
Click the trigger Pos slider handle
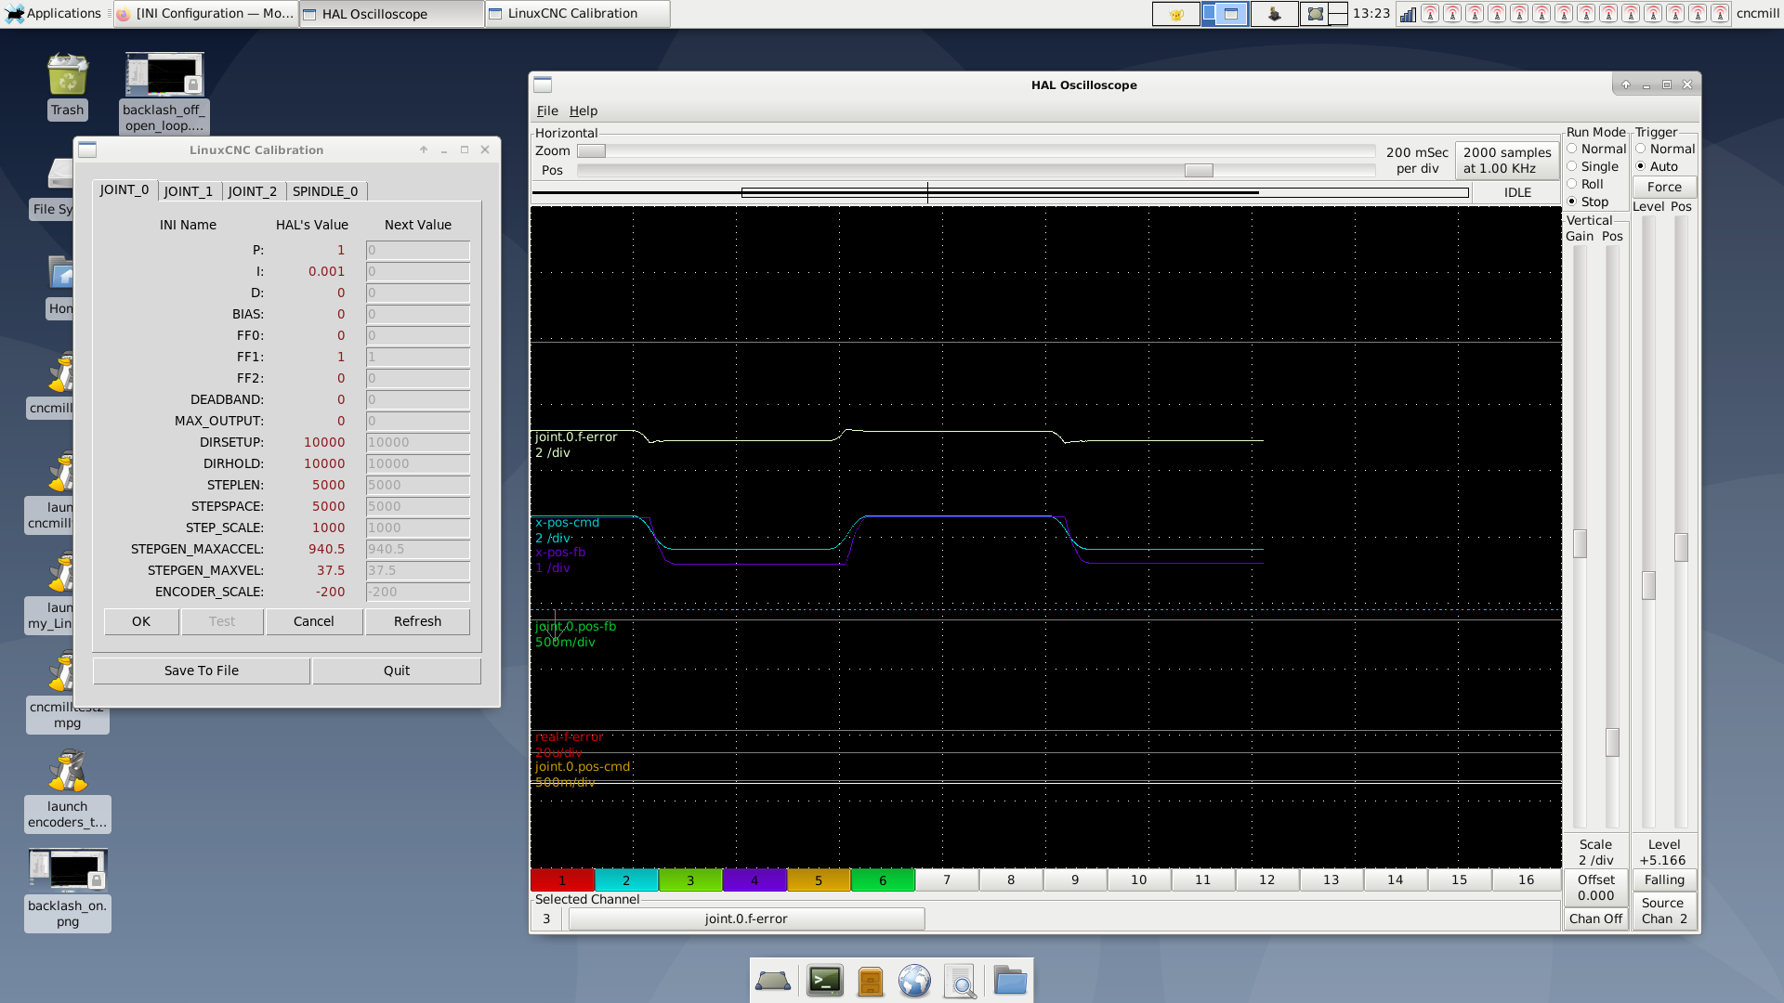click(1681, 547)
